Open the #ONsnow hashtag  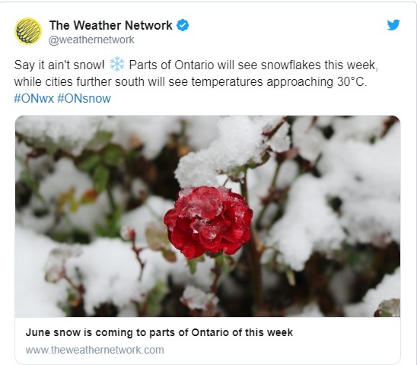point(84,98)
